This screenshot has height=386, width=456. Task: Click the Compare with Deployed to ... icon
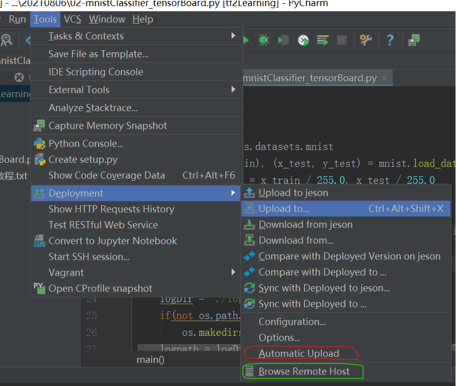point(249,272)
